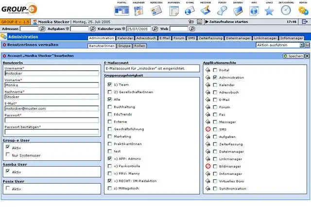The width and height of the screenshot is (311, 207).
Task: Uncheck the 1) Team group
Action: [x=110, y=85]
